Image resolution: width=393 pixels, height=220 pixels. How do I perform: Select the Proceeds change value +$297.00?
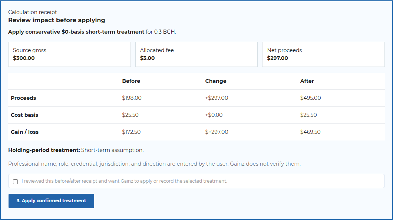217,98
